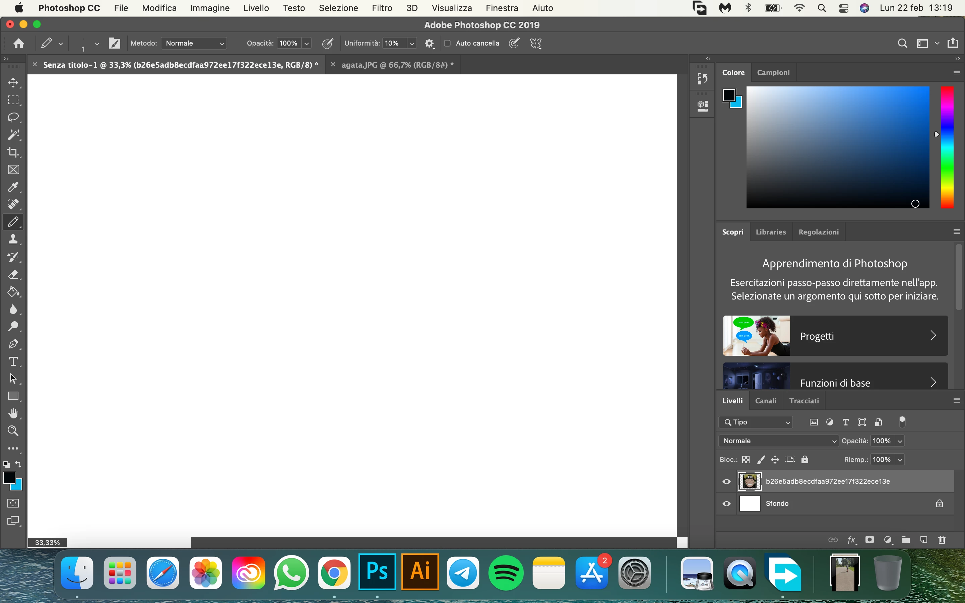The image size is (965, 603).
Task: Create a new layer from the Layers panel
Action: click(x=924, y=540)
